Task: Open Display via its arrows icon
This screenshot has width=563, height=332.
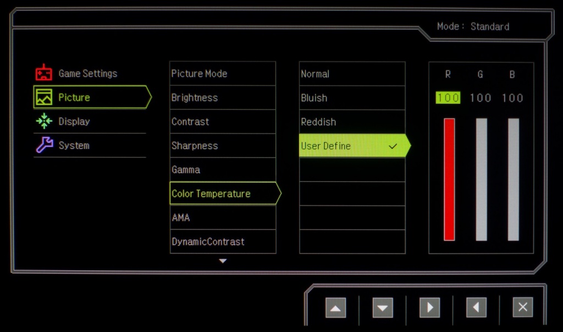Action: (44, 121)
